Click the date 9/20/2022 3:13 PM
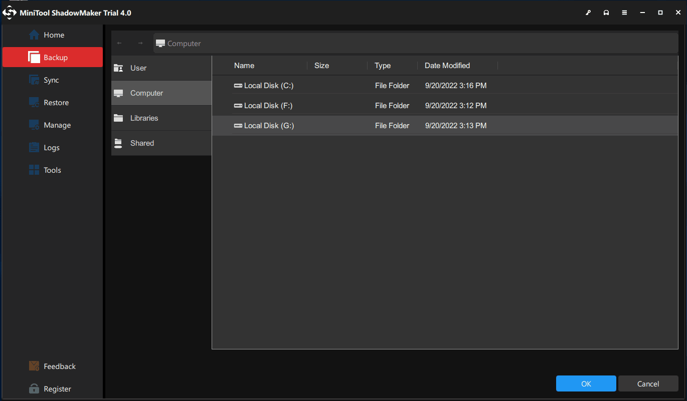This screenshot has height=401, width=687. pos(456,126)
